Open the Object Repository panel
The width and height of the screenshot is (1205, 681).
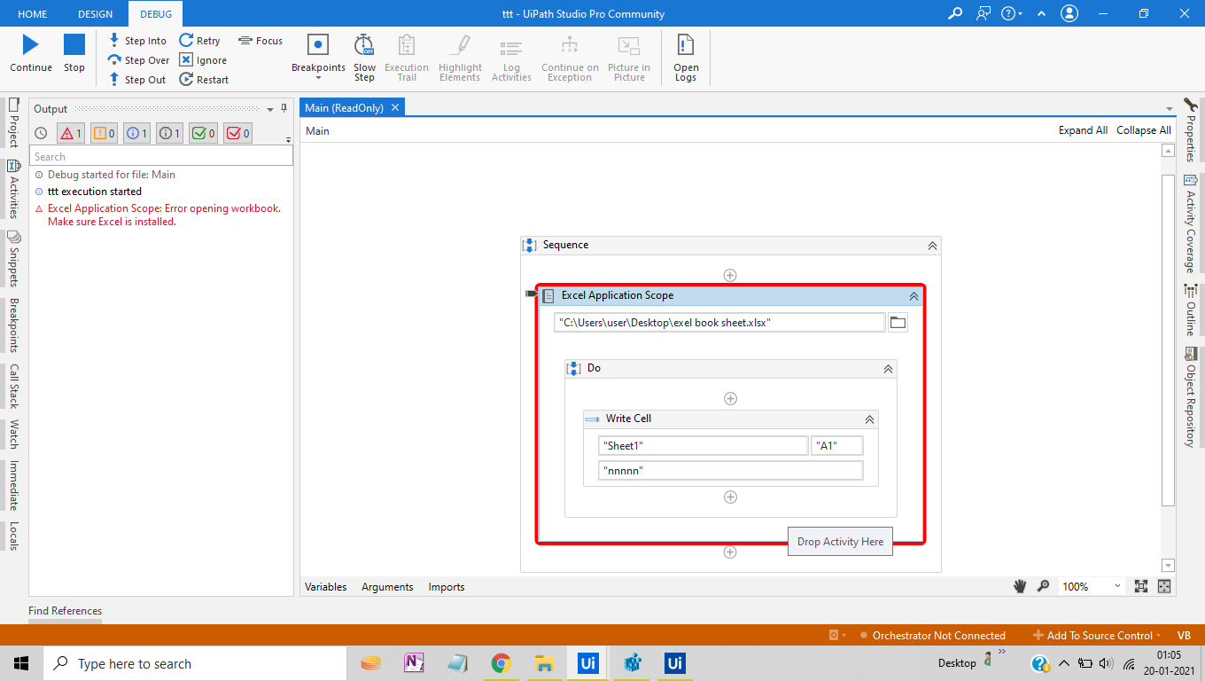[x=1191, y=397]
